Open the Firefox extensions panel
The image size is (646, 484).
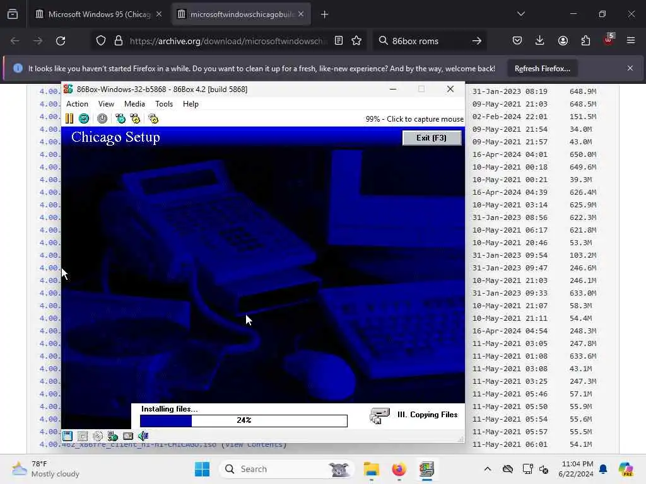click(x=585, y=40)
